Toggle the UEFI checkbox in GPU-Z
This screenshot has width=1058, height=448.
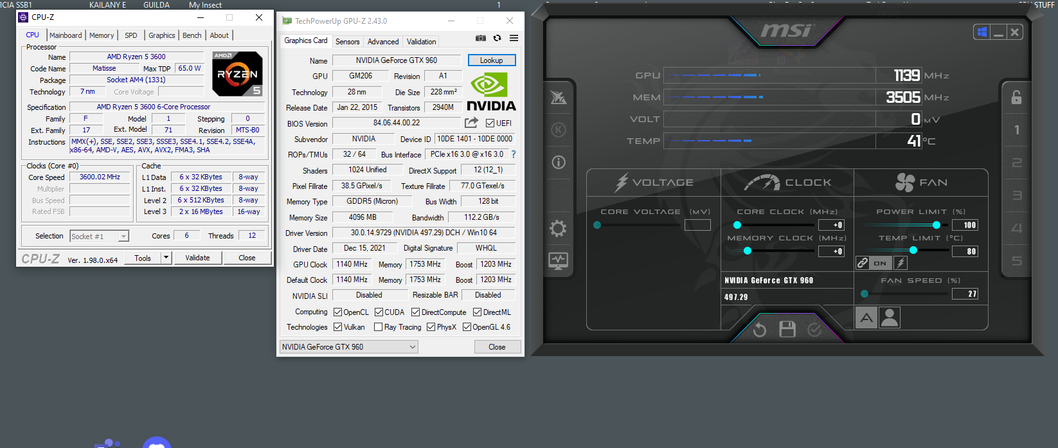[x=490, y=123]
